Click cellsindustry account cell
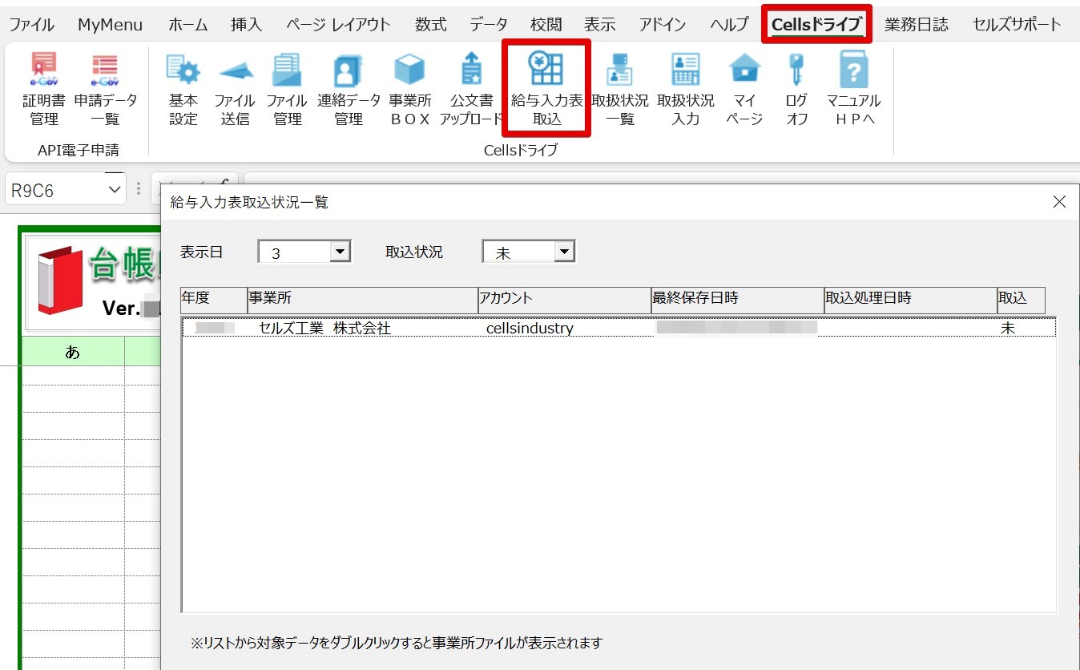Viewport: 1080px width, 670px height. [x=530, y=329]
